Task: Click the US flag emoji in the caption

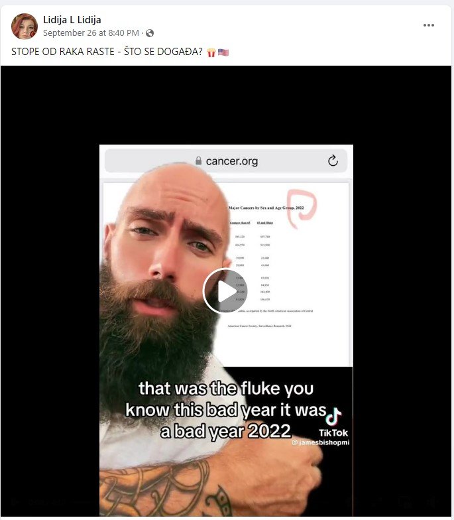Action: pos(223,52)
